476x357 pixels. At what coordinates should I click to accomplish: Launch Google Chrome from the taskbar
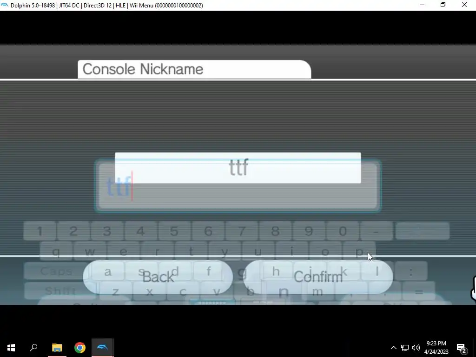pyautogui.click(x=80, y=348)
